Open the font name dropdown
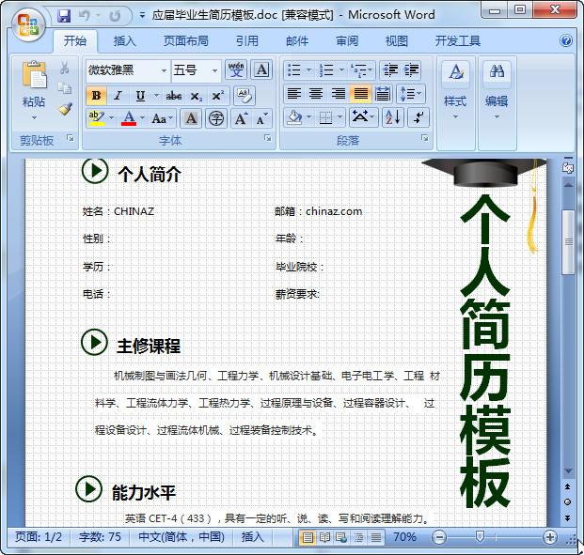 click(164, 70)
